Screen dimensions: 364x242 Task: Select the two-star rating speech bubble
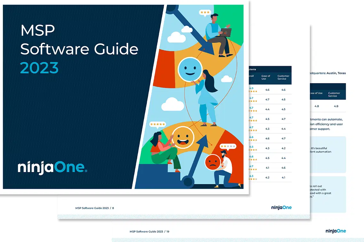tap(228, 147)
